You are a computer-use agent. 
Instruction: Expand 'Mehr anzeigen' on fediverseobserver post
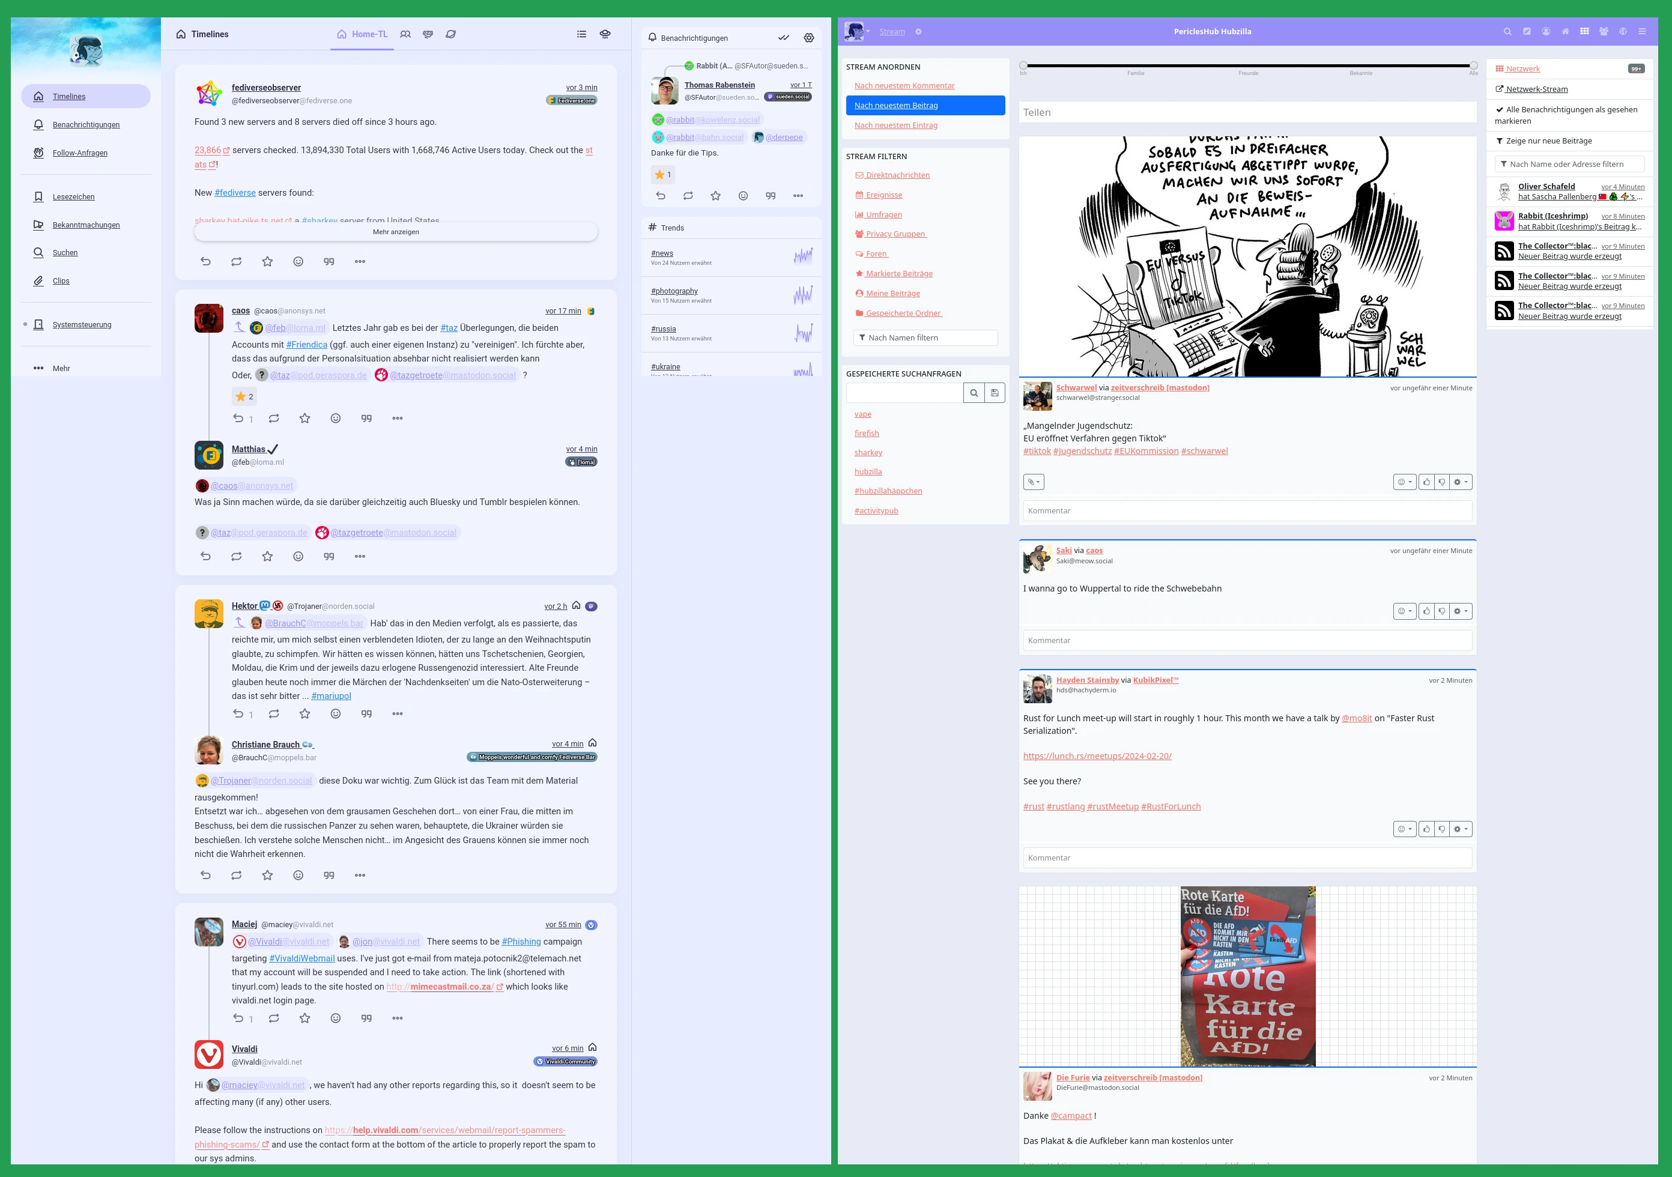tap(395, 232)
